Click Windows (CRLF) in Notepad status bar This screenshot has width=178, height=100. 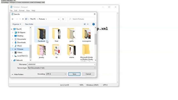tap(92, 85)
